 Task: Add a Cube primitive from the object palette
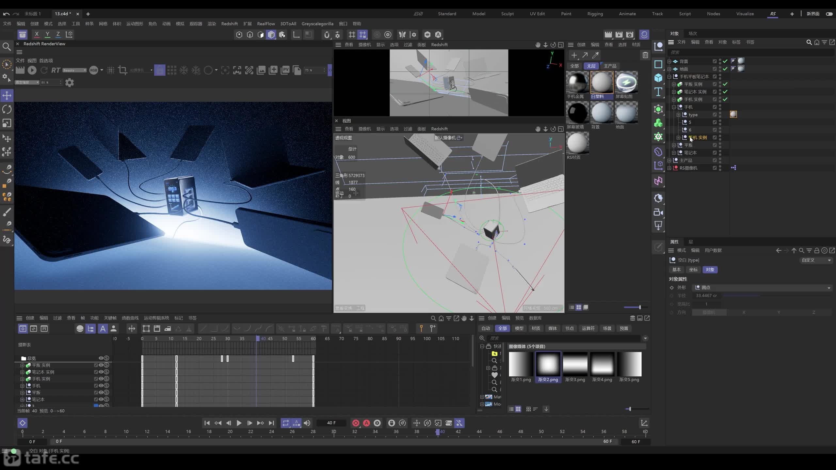click(x=658, y=78)
